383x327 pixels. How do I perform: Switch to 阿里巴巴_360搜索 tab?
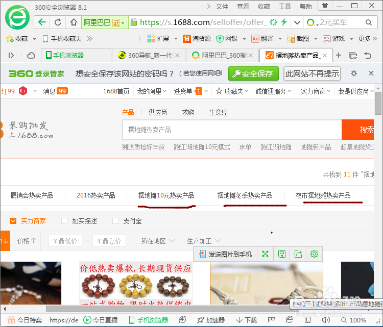tap(222, 56)
